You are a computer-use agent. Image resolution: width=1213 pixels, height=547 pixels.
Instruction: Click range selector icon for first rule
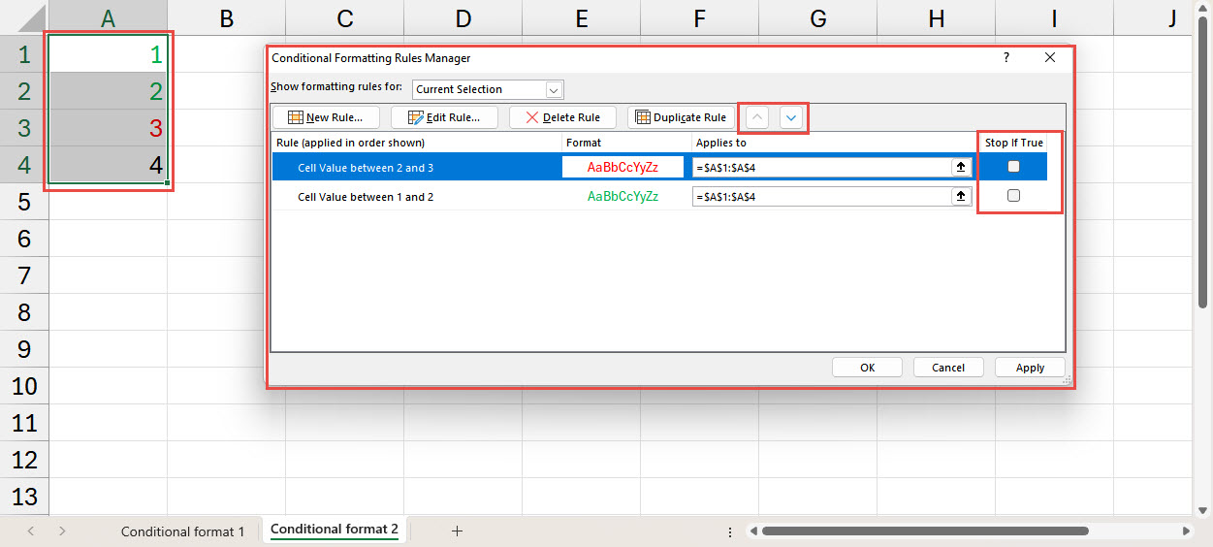[x=961, y=167]
